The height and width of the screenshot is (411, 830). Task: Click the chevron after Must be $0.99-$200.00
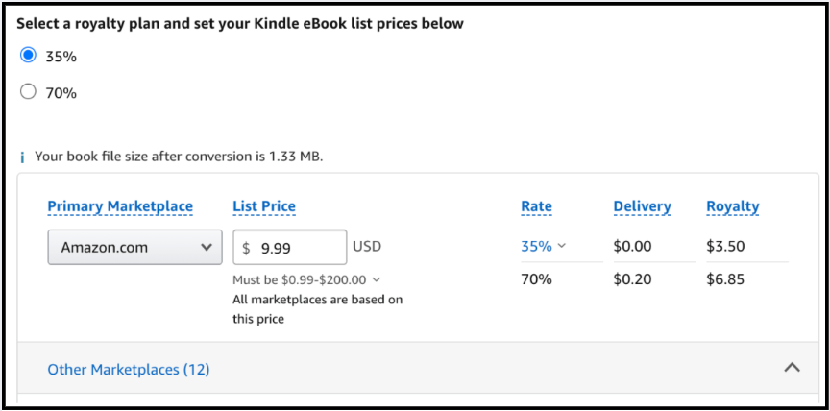click(376, 279)
